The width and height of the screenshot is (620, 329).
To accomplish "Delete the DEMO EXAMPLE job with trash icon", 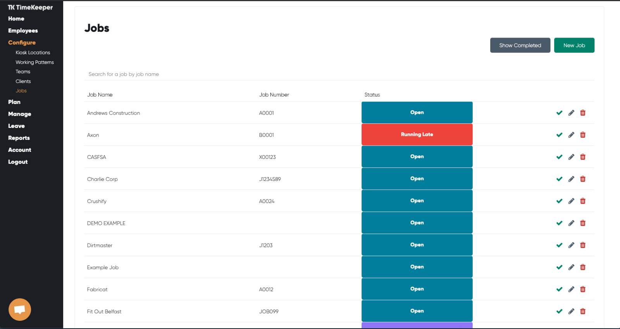I will click(583, 223).
